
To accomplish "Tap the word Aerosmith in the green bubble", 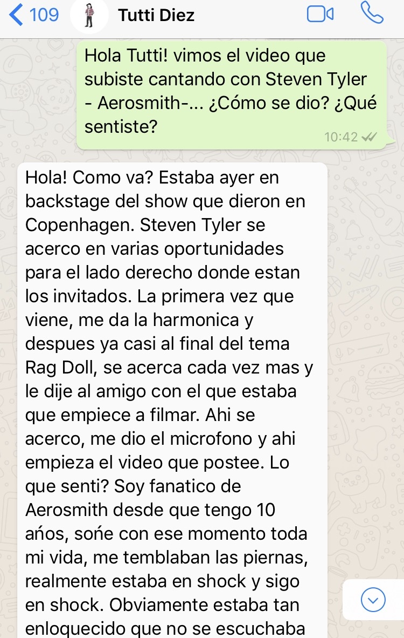I will 138,103.
